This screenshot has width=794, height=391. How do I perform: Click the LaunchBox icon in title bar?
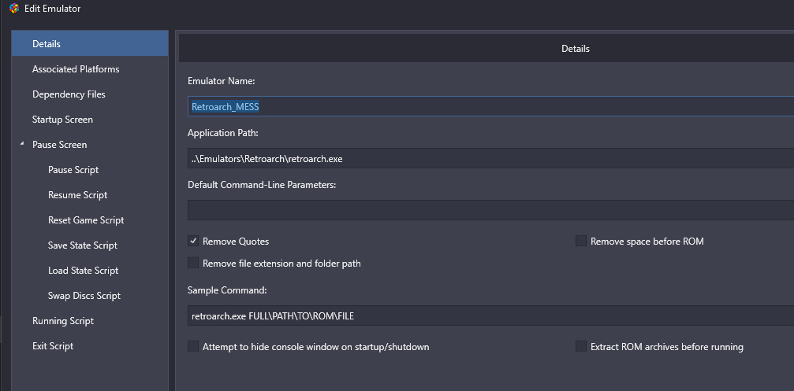point(14,9)
